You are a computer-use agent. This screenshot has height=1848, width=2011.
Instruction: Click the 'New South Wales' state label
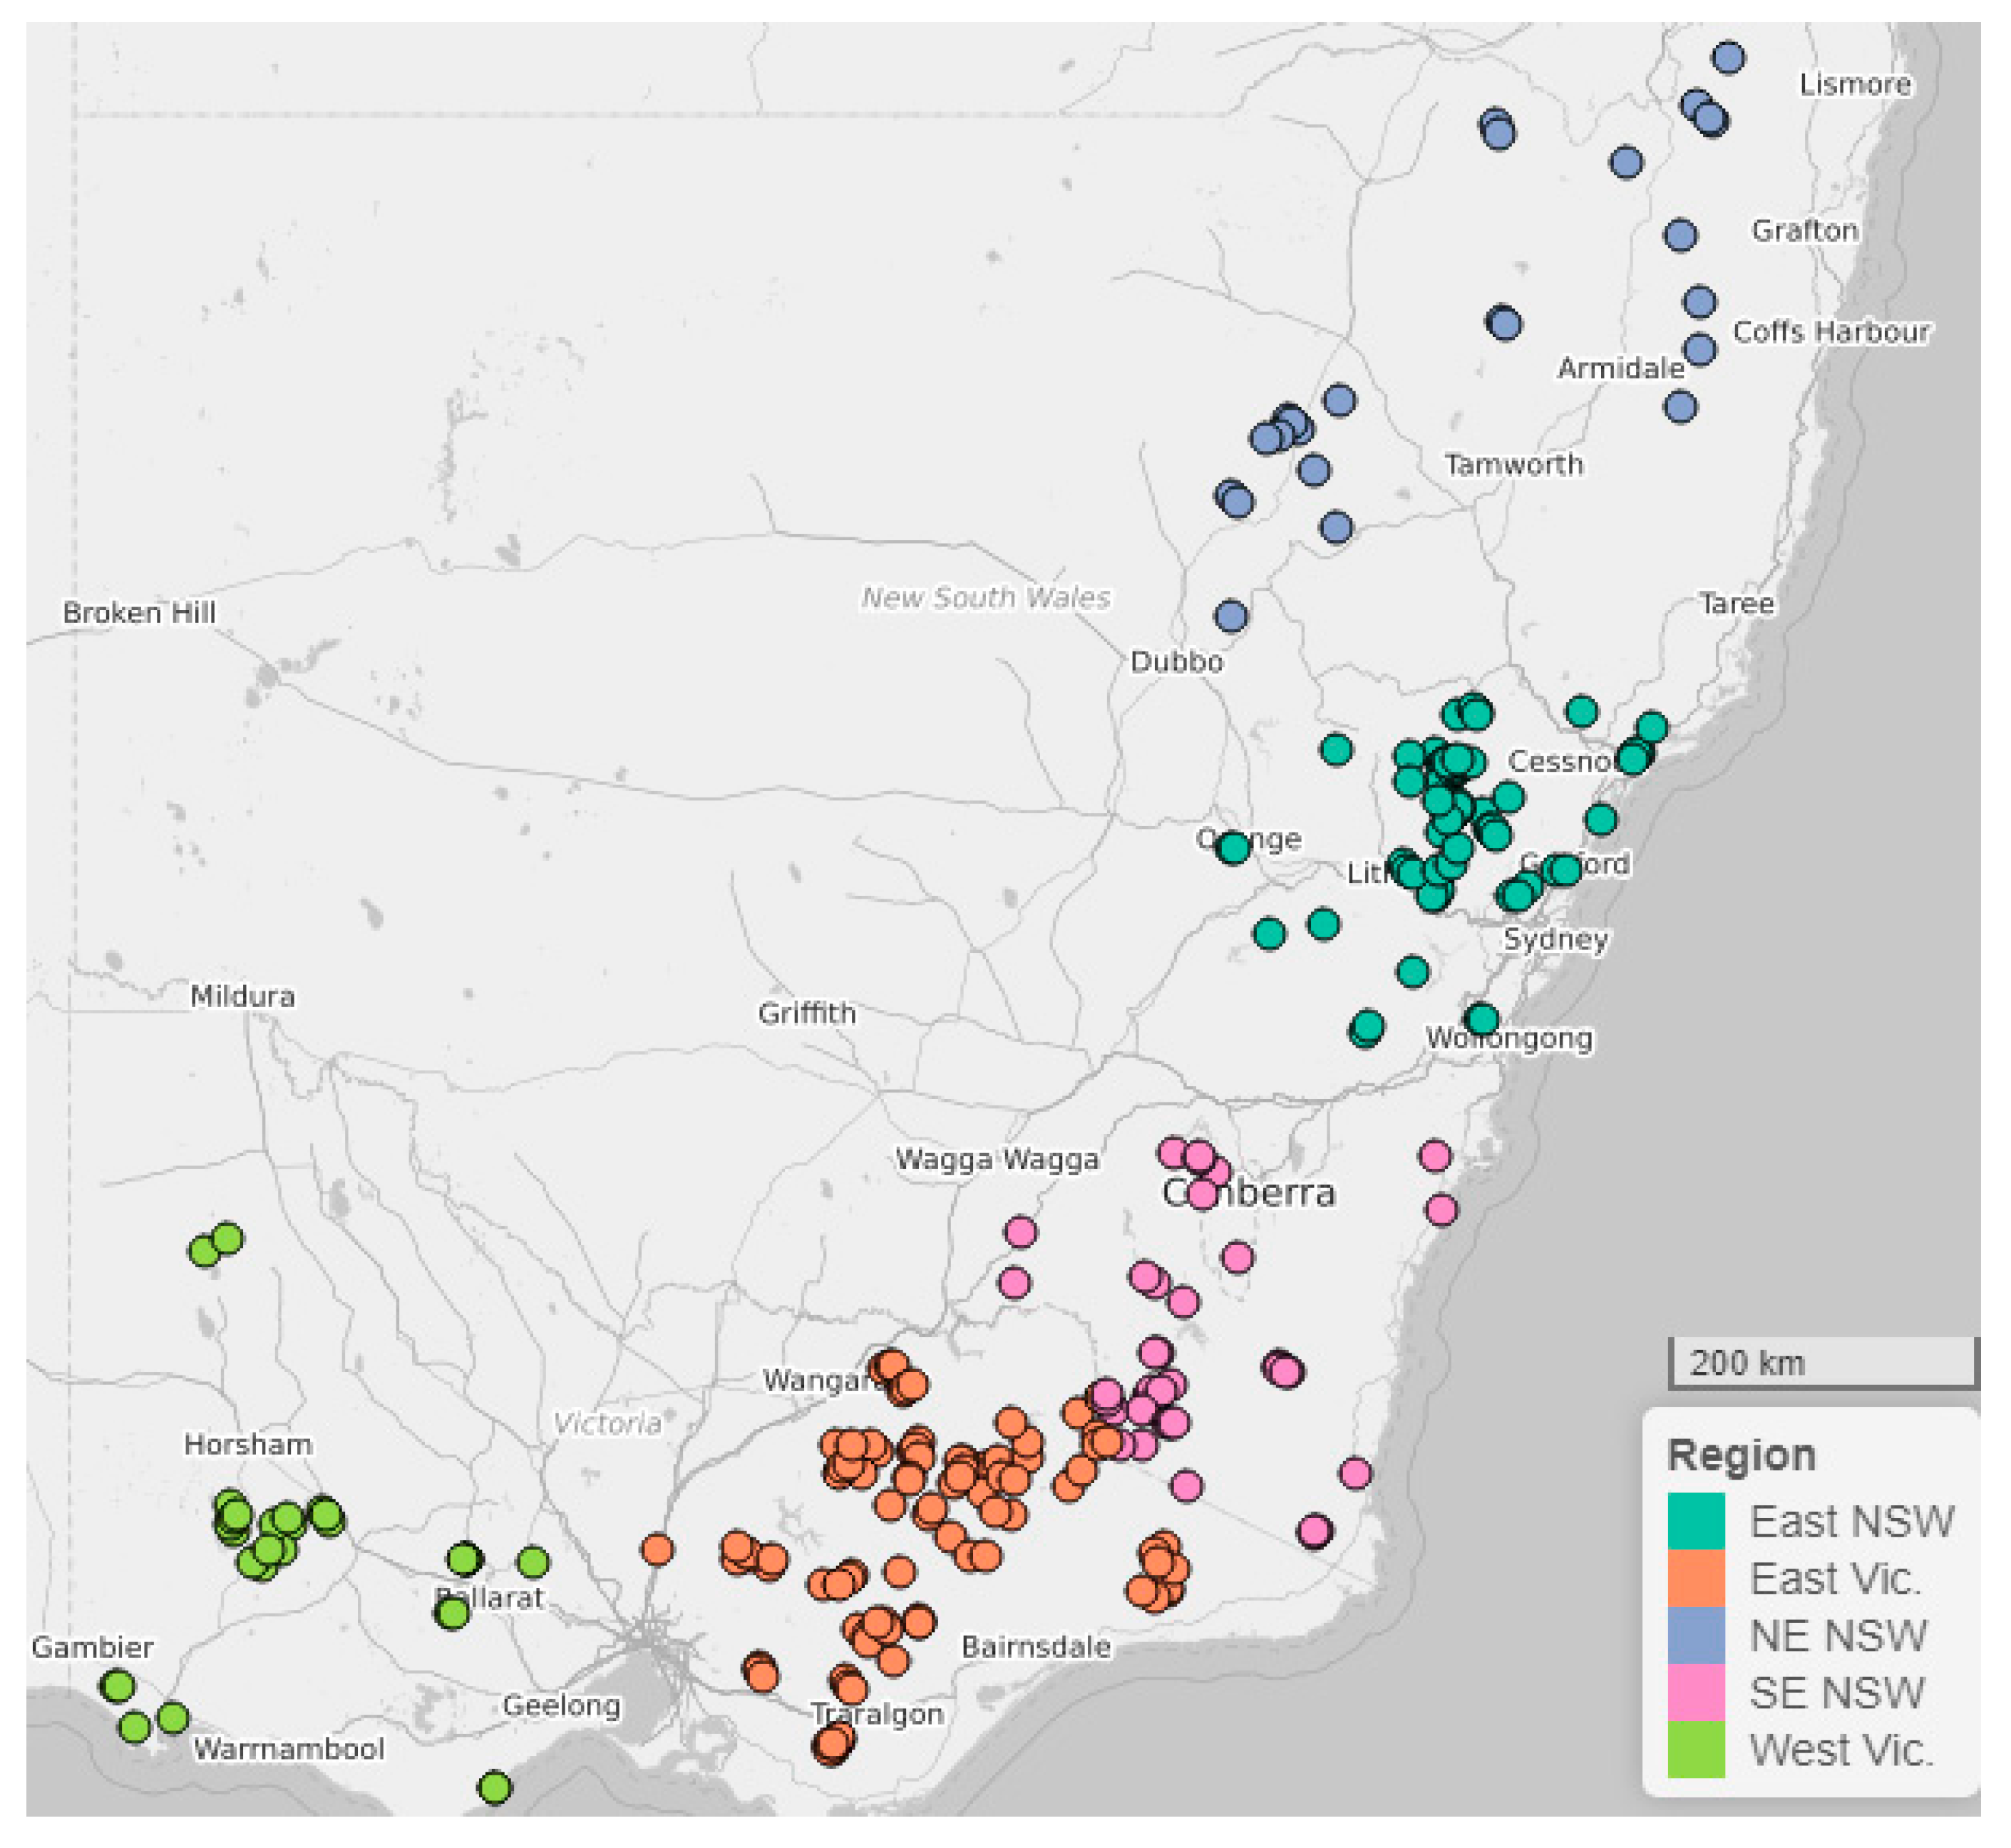coord(985,597)
